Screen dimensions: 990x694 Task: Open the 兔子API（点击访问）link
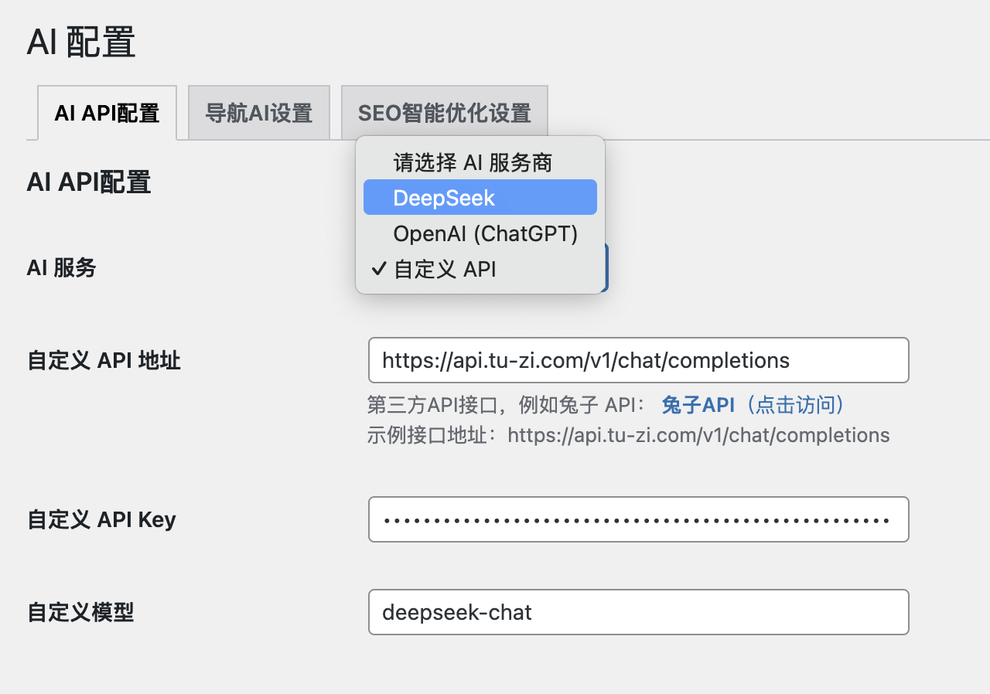pos(753,404)
